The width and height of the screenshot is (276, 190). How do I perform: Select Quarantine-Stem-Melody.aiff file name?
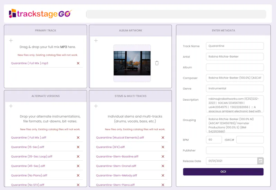(x=117, y=176)
